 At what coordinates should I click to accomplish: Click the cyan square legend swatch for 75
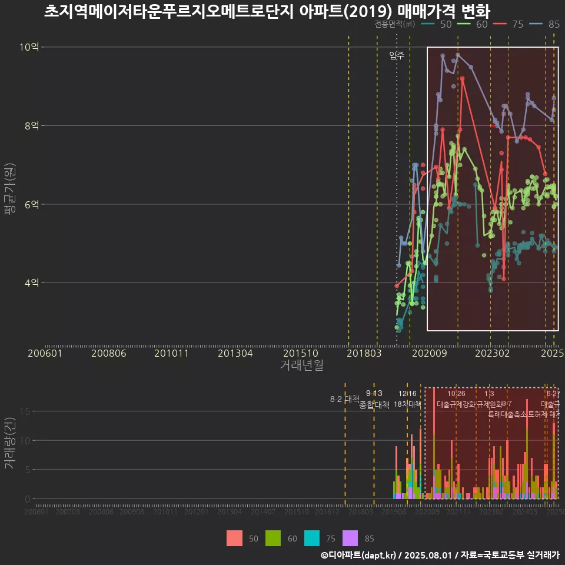312,539
